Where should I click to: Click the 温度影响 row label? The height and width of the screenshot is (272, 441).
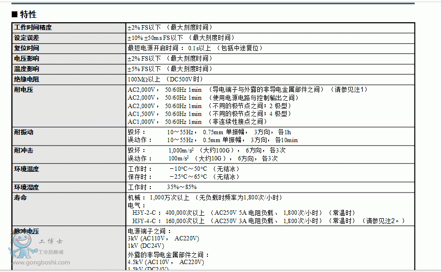[27, 69]
